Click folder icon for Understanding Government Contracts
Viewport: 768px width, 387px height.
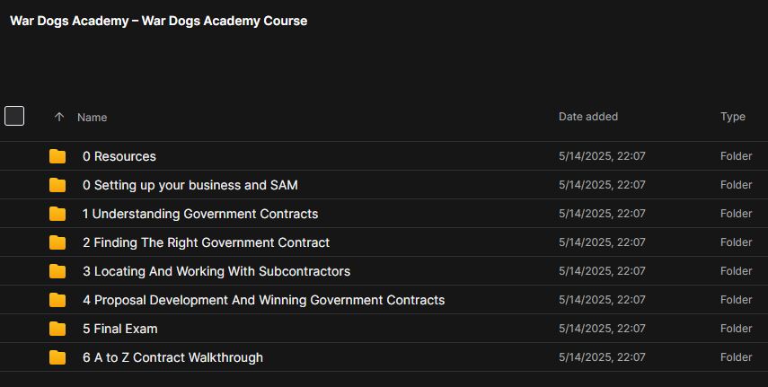coord(57,214)
